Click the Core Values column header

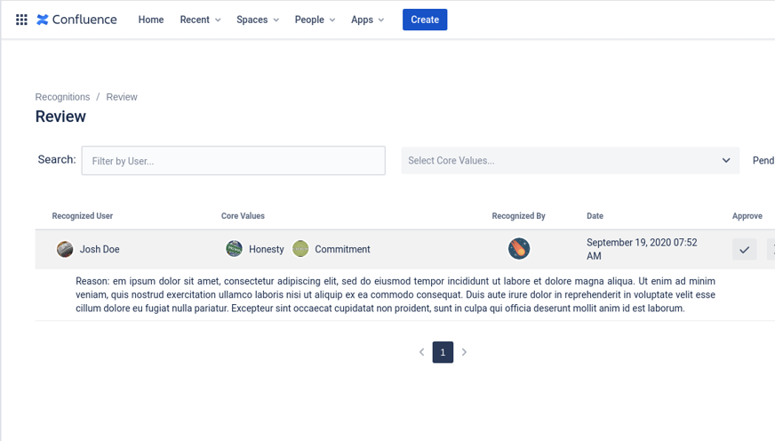pyautogui.click(x=243, y=216)
